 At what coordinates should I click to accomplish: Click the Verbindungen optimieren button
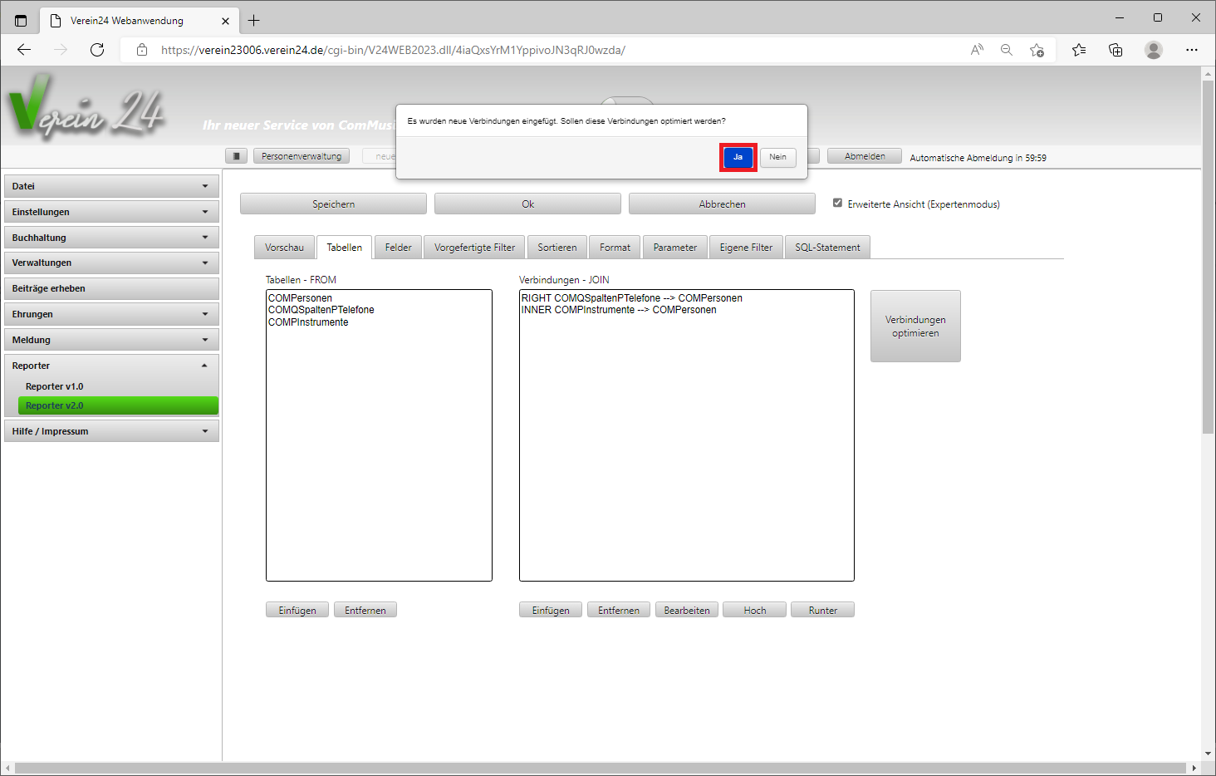[914, 326]
